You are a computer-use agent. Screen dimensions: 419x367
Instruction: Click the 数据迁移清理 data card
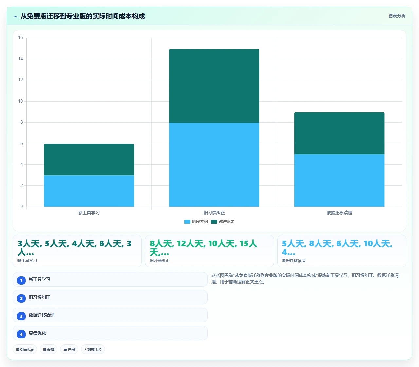click(342, 251)
